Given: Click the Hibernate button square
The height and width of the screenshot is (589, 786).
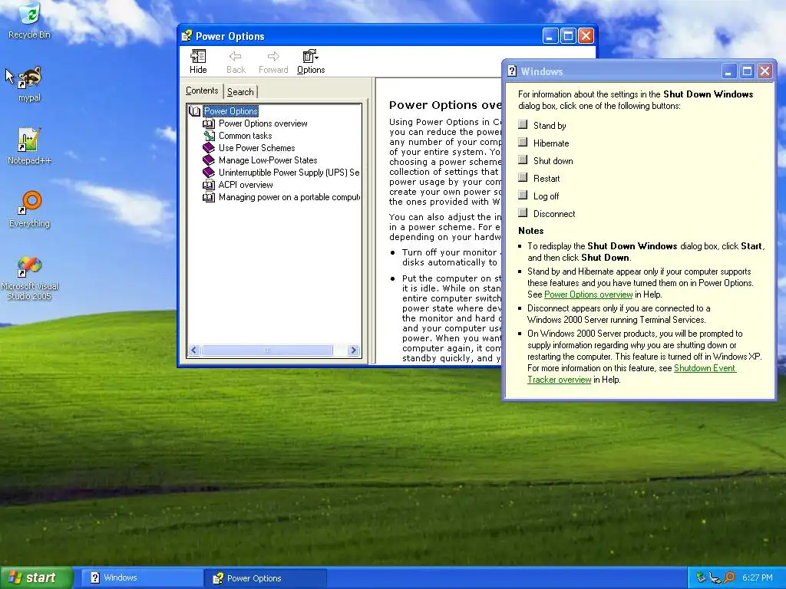Looking at the screenshot, I should pyautogui.click(x=523, y=142).
